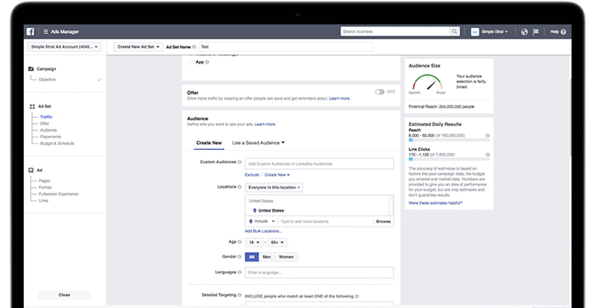The image size is (596, 308).
Task: Select the App radio button
Action: (x=190, y=62)
